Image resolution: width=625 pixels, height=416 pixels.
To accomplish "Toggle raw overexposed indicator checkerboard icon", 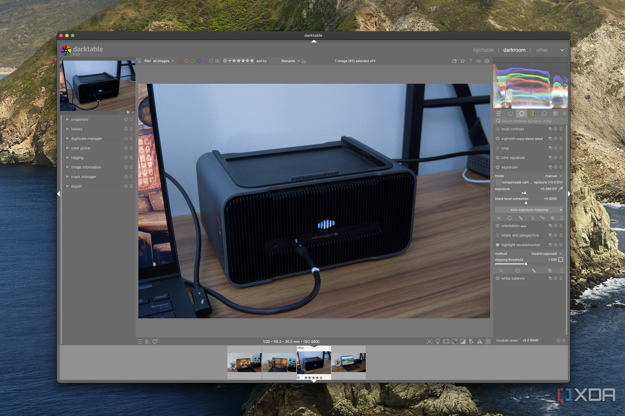I will [455, 341].
